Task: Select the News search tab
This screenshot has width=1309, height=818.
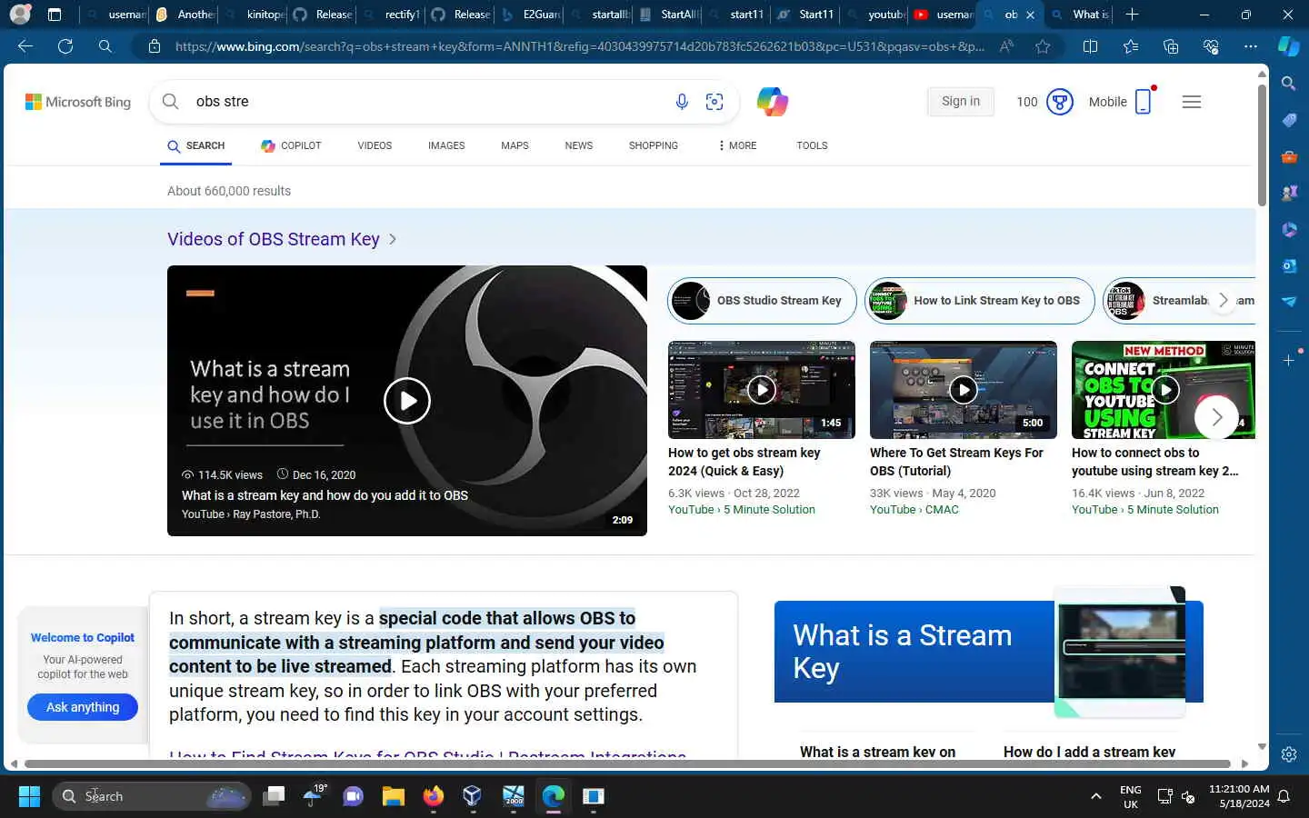Action: click(x=578, y=145)
